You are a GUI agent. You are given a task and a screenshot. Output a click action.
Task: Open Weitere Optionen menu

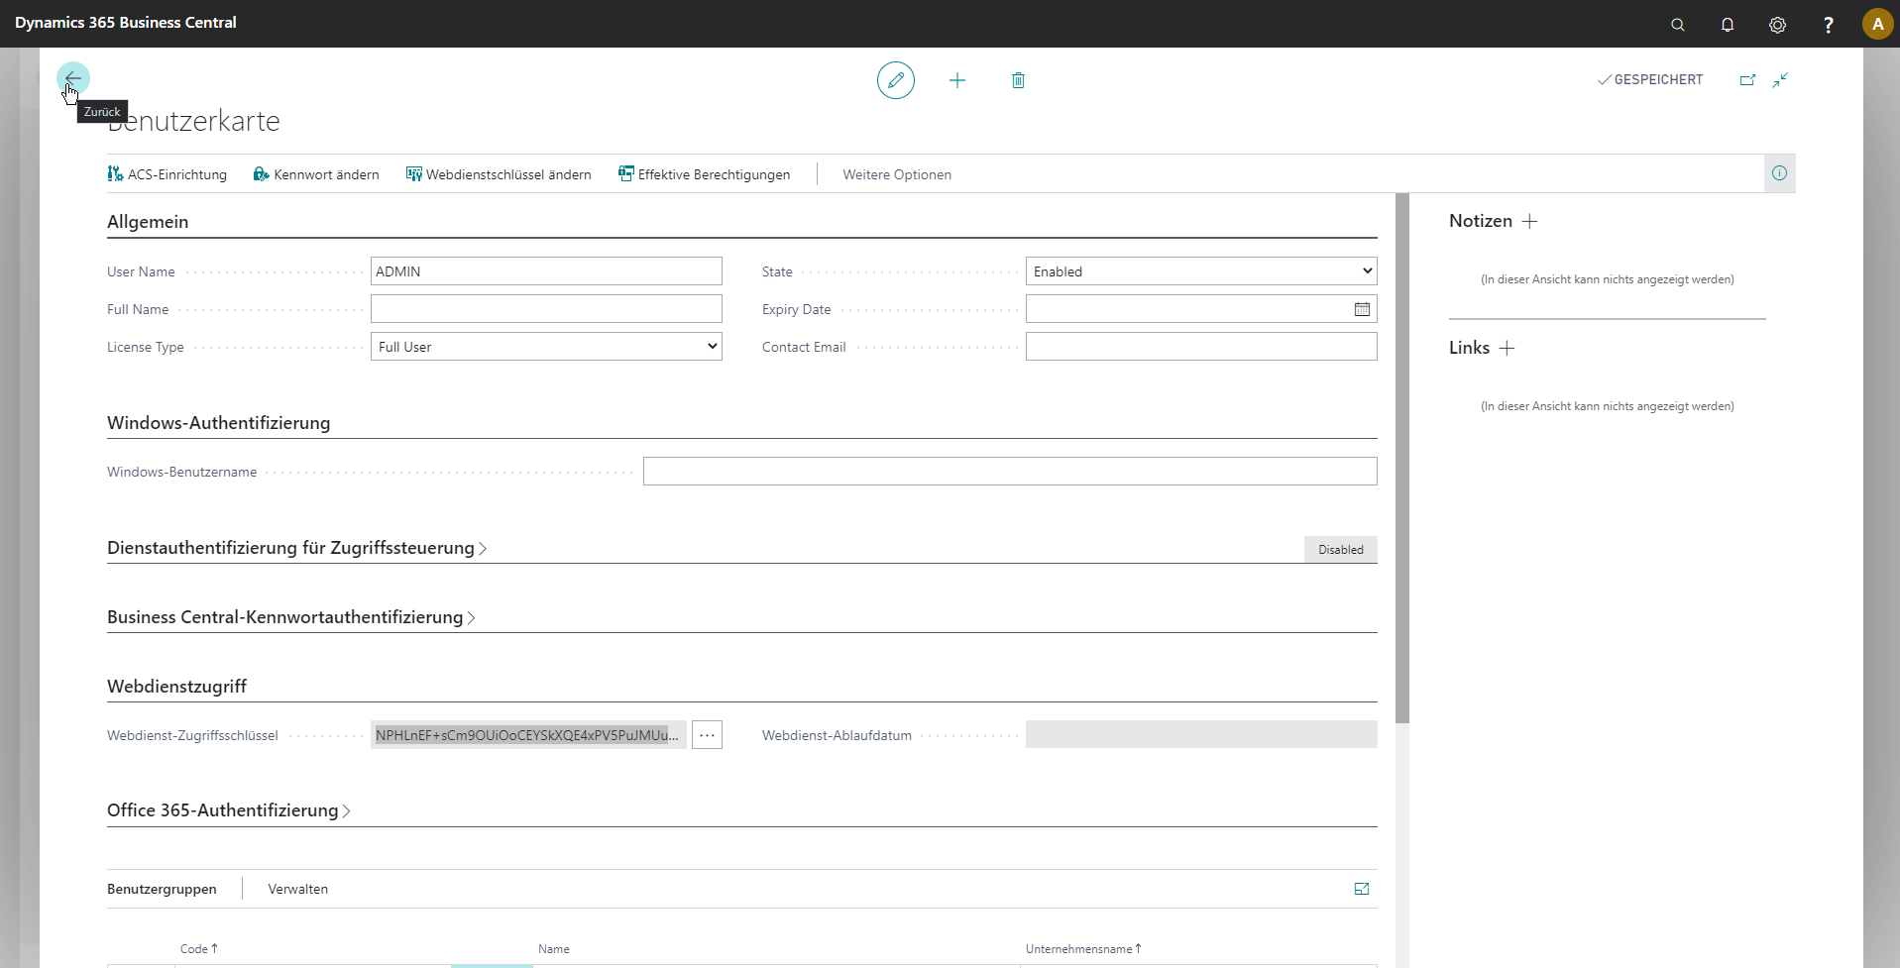pyautogui.click(x=896, y=174)
